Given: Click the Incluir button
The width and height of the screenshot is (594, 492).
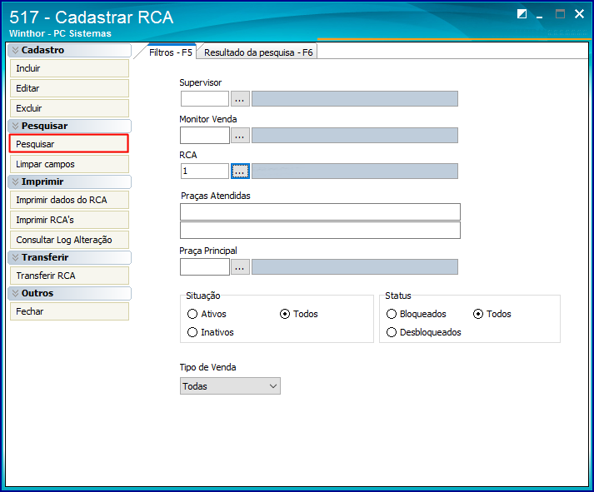Looking at the screenshot, I should [x=69, y=68].
